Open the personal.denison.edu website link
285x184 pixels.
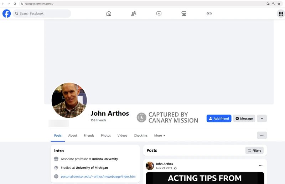pyautogui.click(x=98, y=177)
